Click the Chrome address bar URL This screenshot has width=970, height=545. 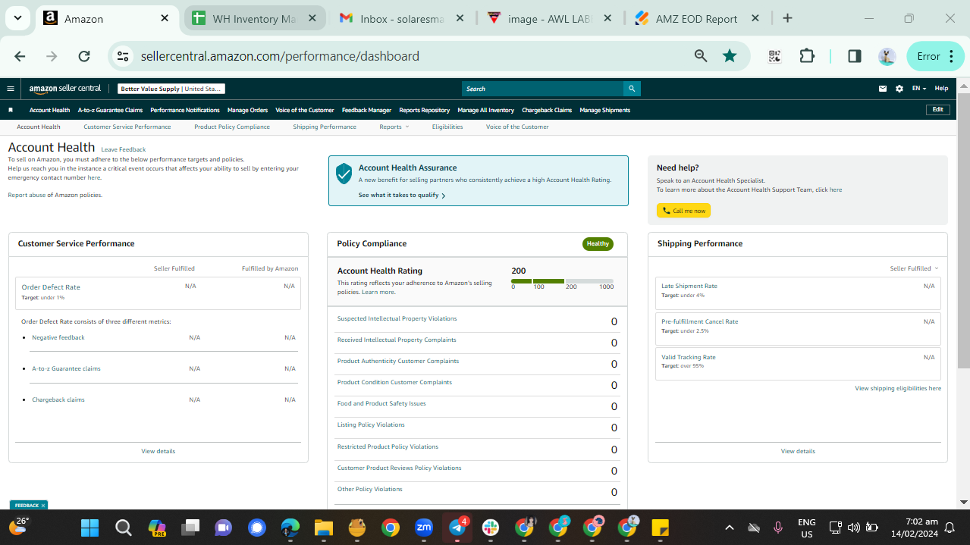click(280, 56)
